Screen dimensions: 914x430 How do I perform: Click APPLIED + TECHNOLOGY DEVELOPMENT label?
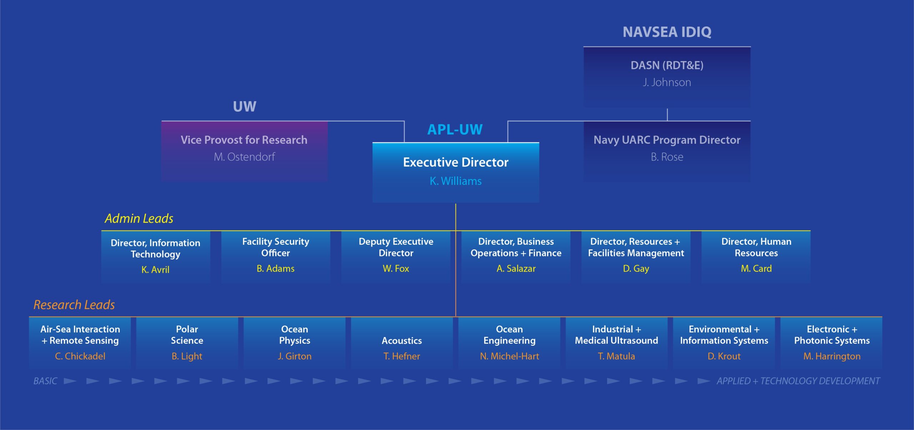pos(798,381)
